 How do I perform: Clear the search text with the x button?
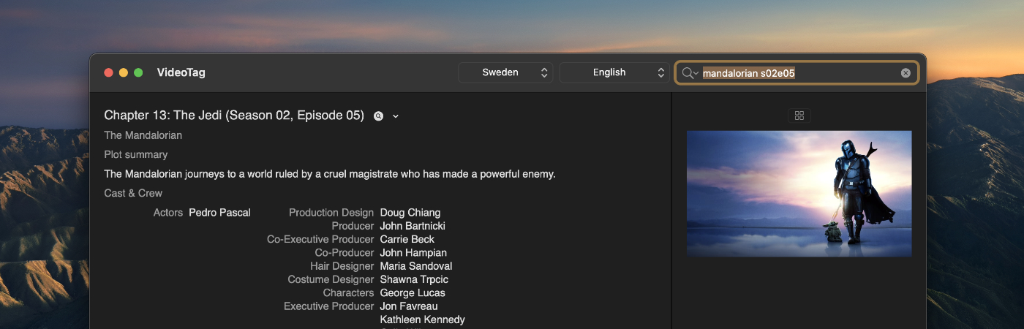pos(906,73)
